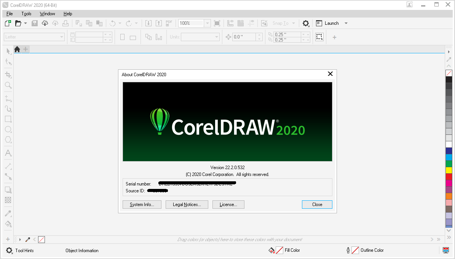Expand the color palette flyout arrow

(x=449, y=52)
